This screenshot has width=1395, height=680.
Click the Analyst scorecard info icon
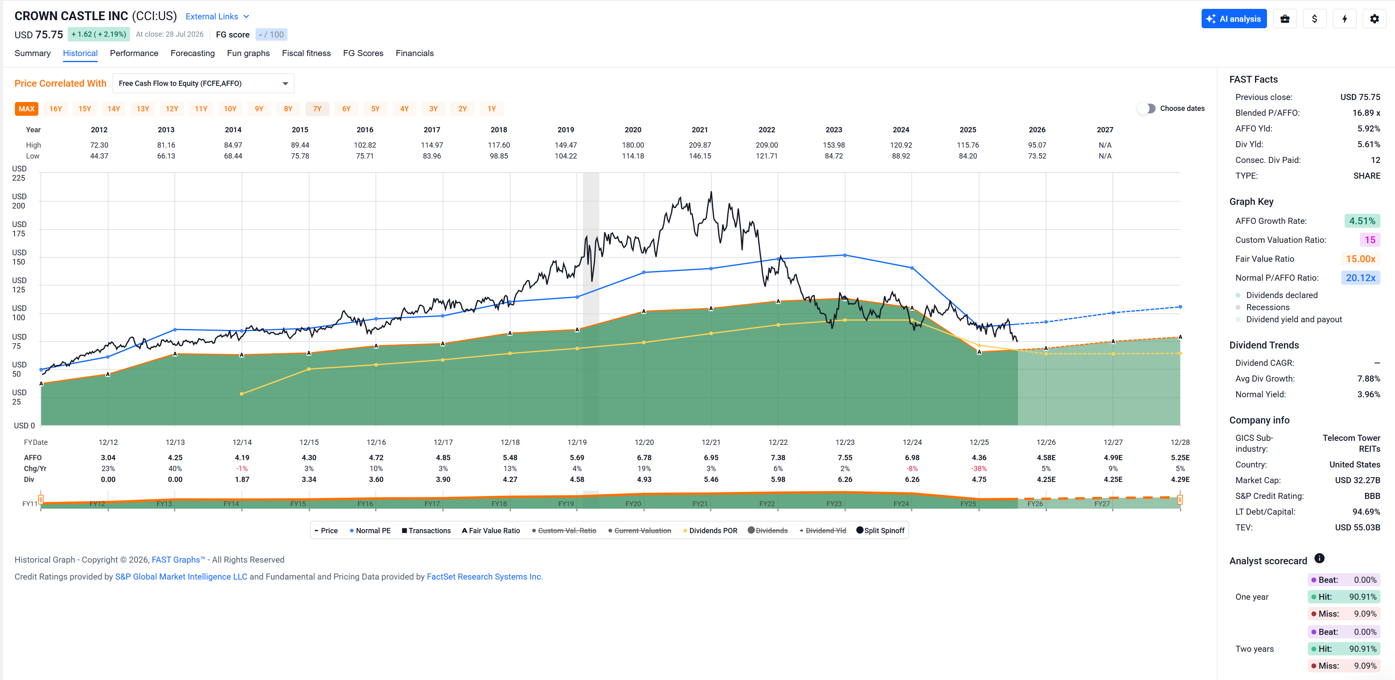pos(1319,558)
